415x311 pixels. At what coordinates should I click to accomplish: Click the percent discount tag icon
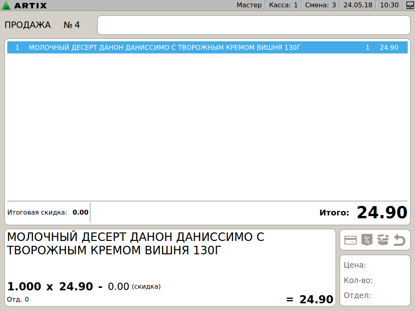366,240
